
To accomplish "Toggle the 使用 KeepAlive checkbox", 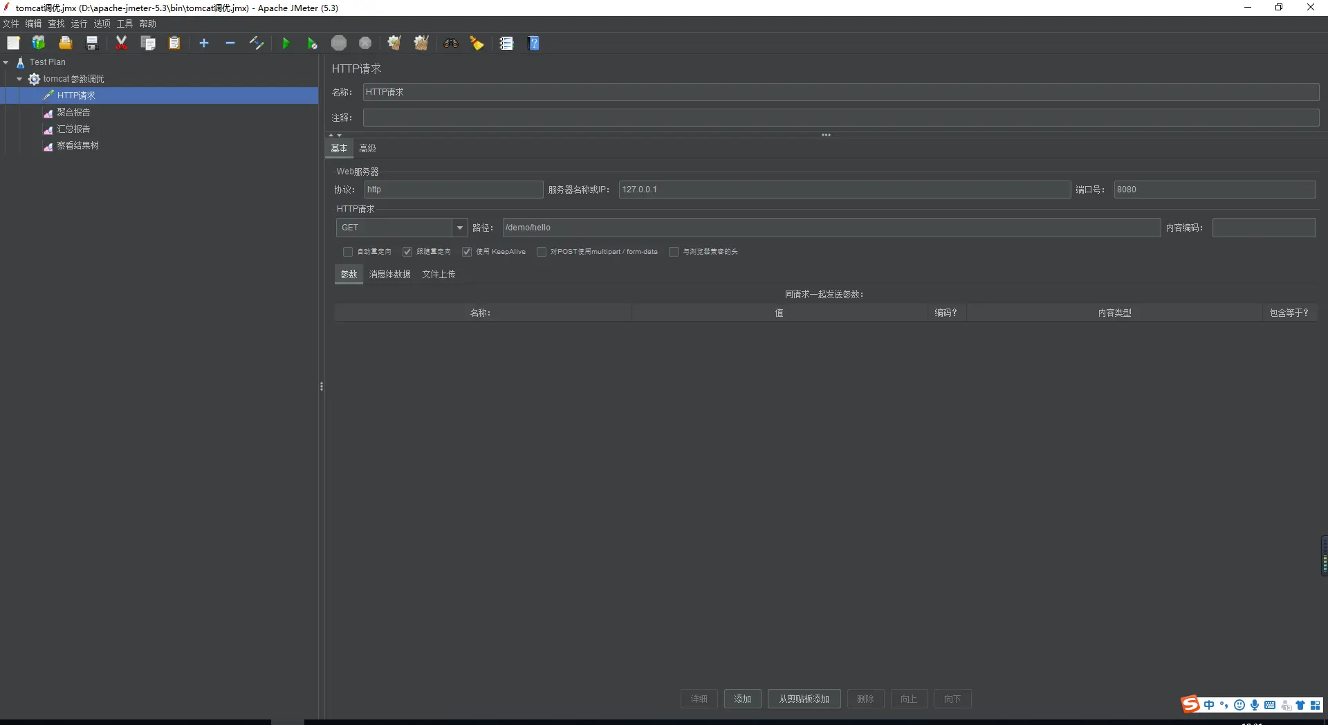I will click(467, 252).
